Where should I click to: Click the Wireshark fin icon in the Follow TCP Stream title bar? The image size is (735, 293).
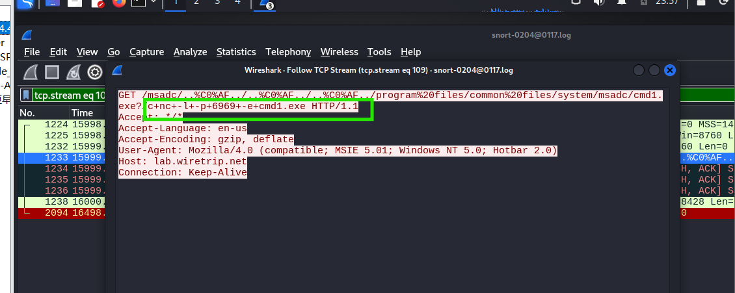(x=117, y=70)
